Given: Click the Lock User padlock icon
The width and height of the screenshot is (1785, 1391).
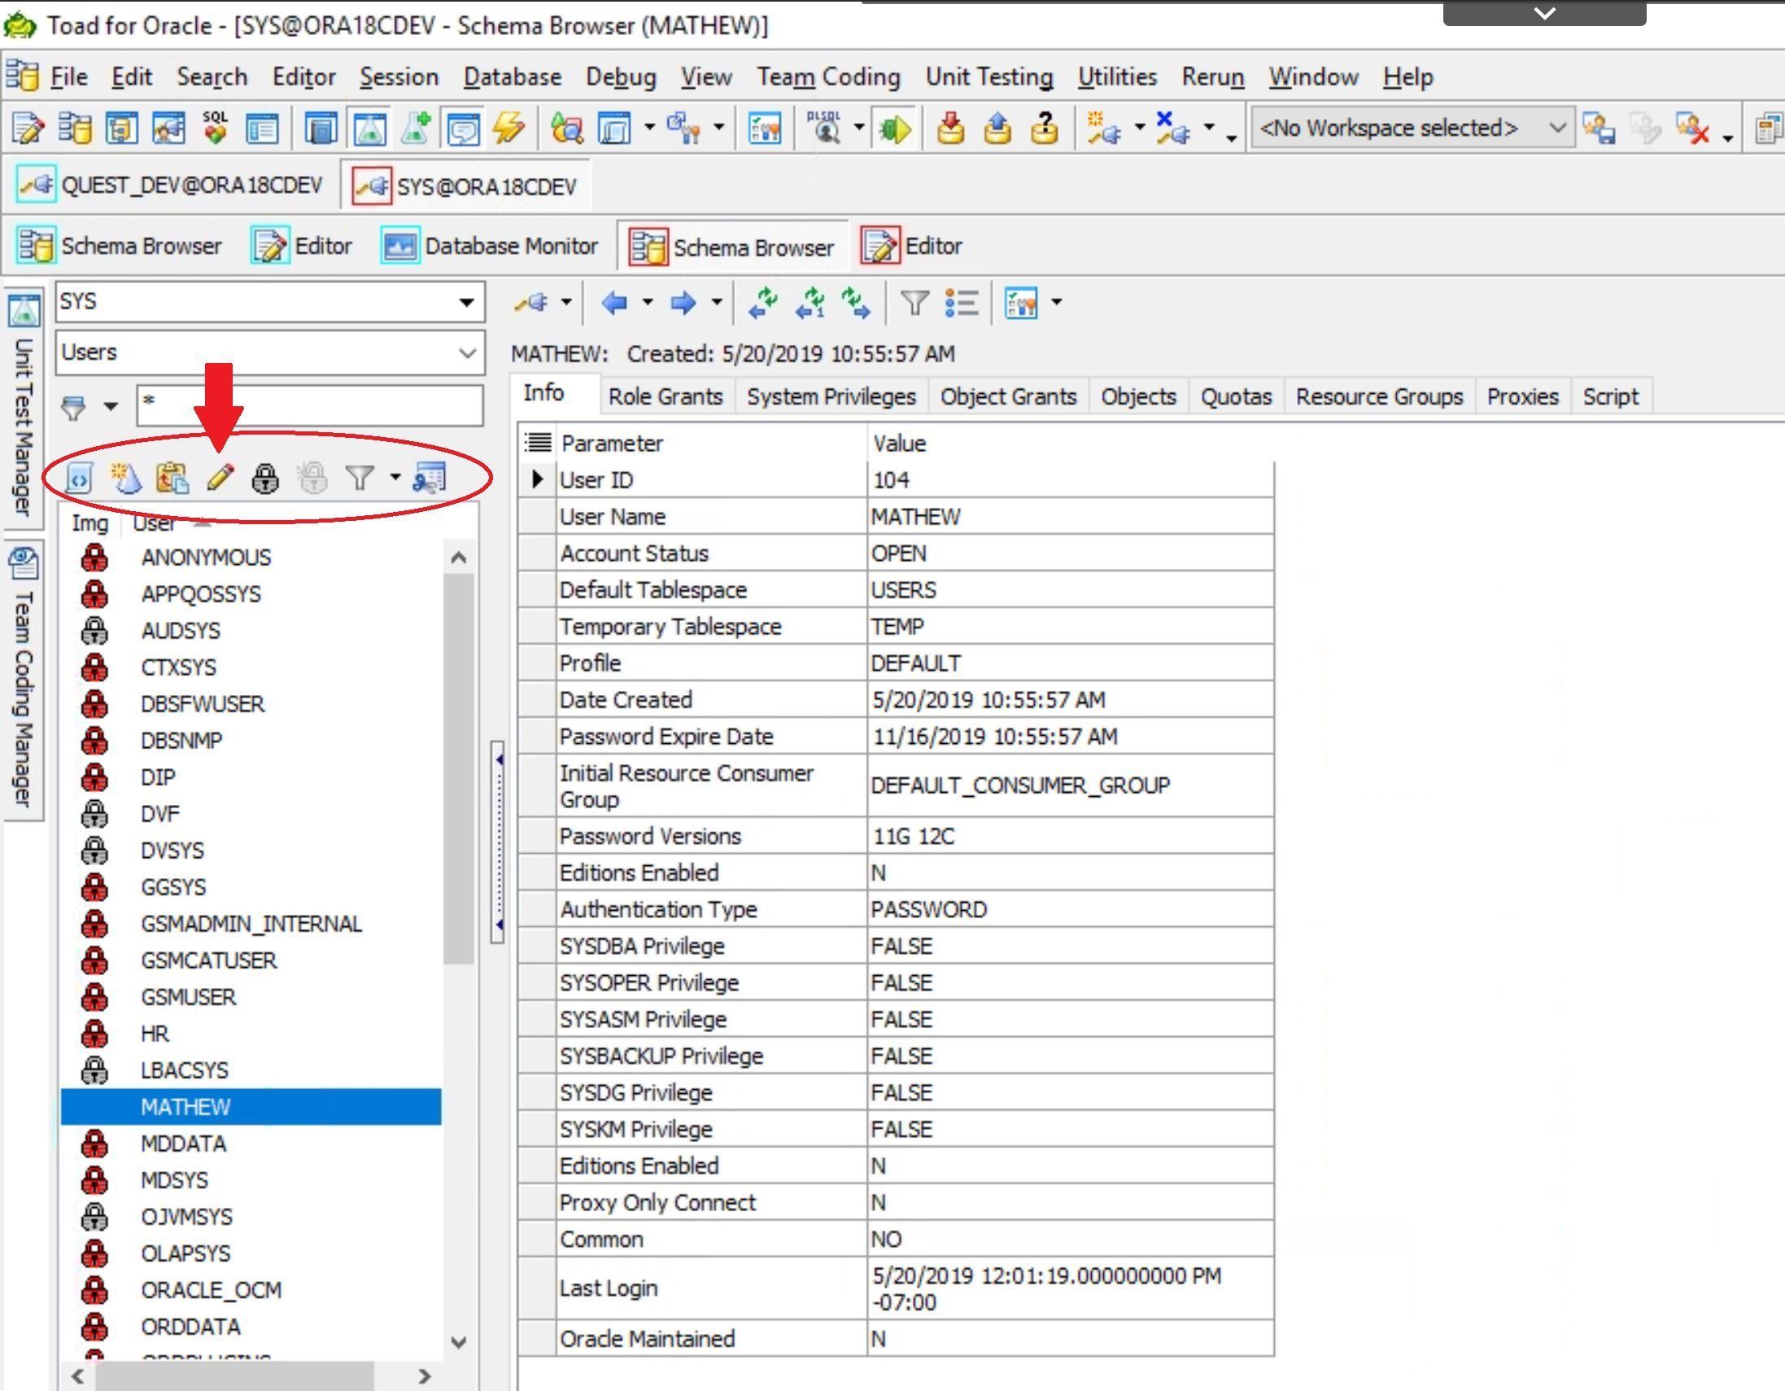Looking at the screenshot, I should click(x=264, y=479).
